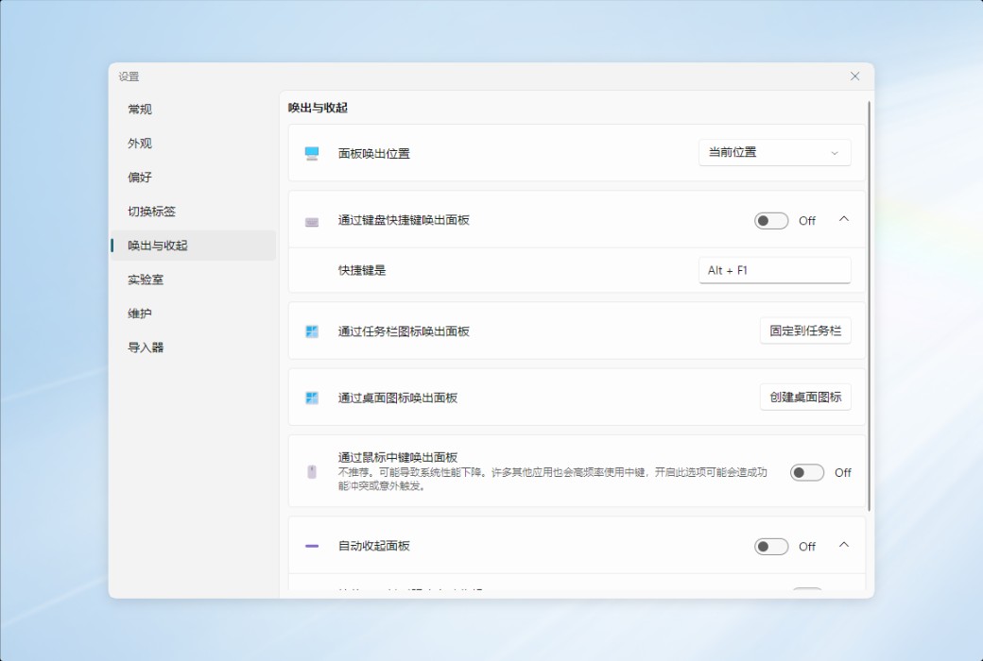Click the keyboard icon beside 通过键盘快捷键唤出面板

click(312, 221)
